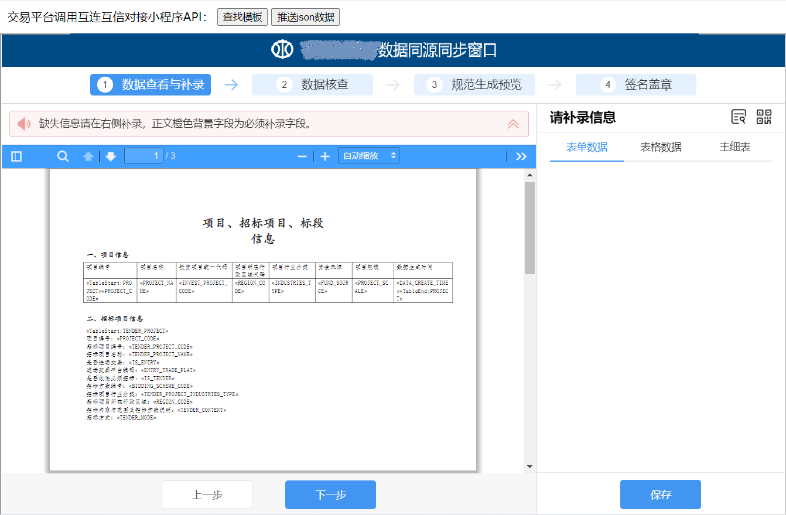Click the PDF page number field
This screenshot has height=515, width=786.
point(143,156)
